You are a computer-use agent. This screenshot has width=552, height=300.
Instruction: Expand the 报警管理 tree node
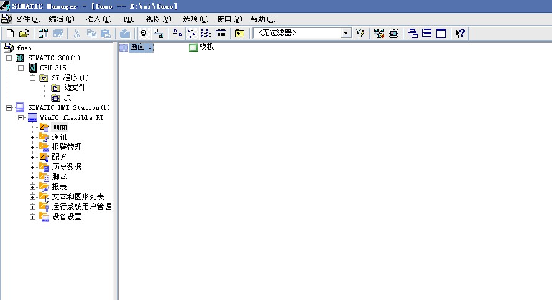coord(32,147)
